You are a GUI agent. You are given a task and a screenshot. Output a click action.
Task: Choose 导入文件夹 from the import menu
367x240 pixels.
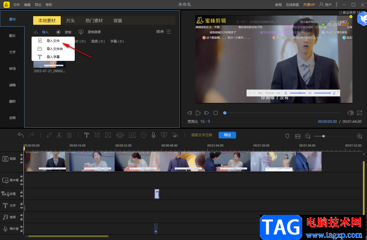pos(53,49)
